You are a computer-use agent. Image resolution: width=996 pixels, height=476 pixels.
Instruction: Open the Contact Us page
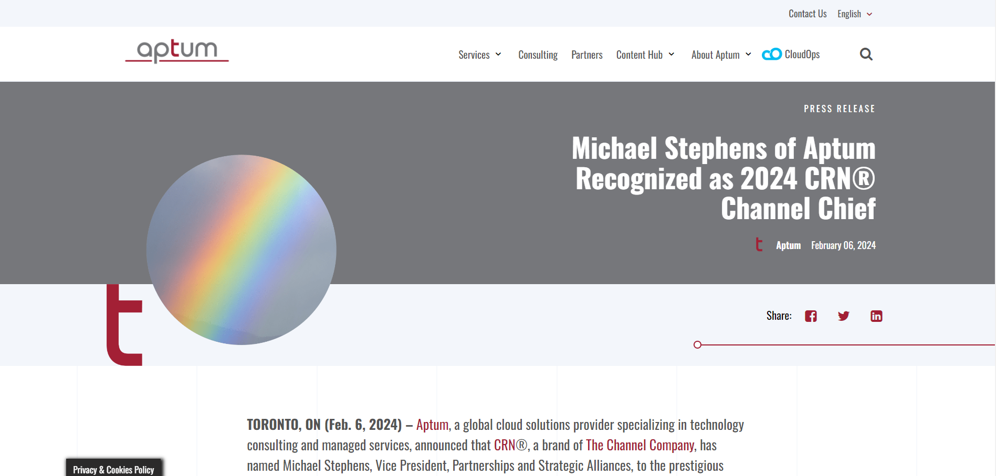point(807,14)
